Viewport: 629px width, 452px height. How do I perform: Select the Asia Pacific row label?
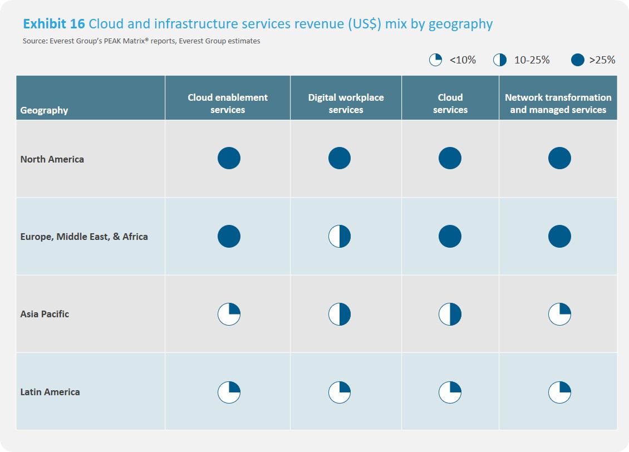(x=45, y=314)
